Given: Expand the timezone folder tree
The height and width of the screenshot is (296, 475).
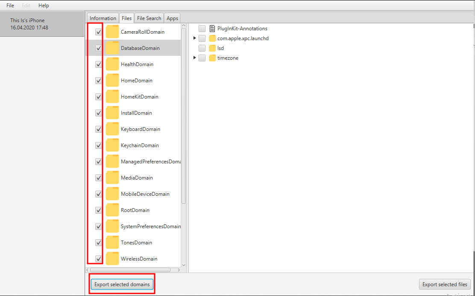Looking at the screenshot, I should click(195, 58).
